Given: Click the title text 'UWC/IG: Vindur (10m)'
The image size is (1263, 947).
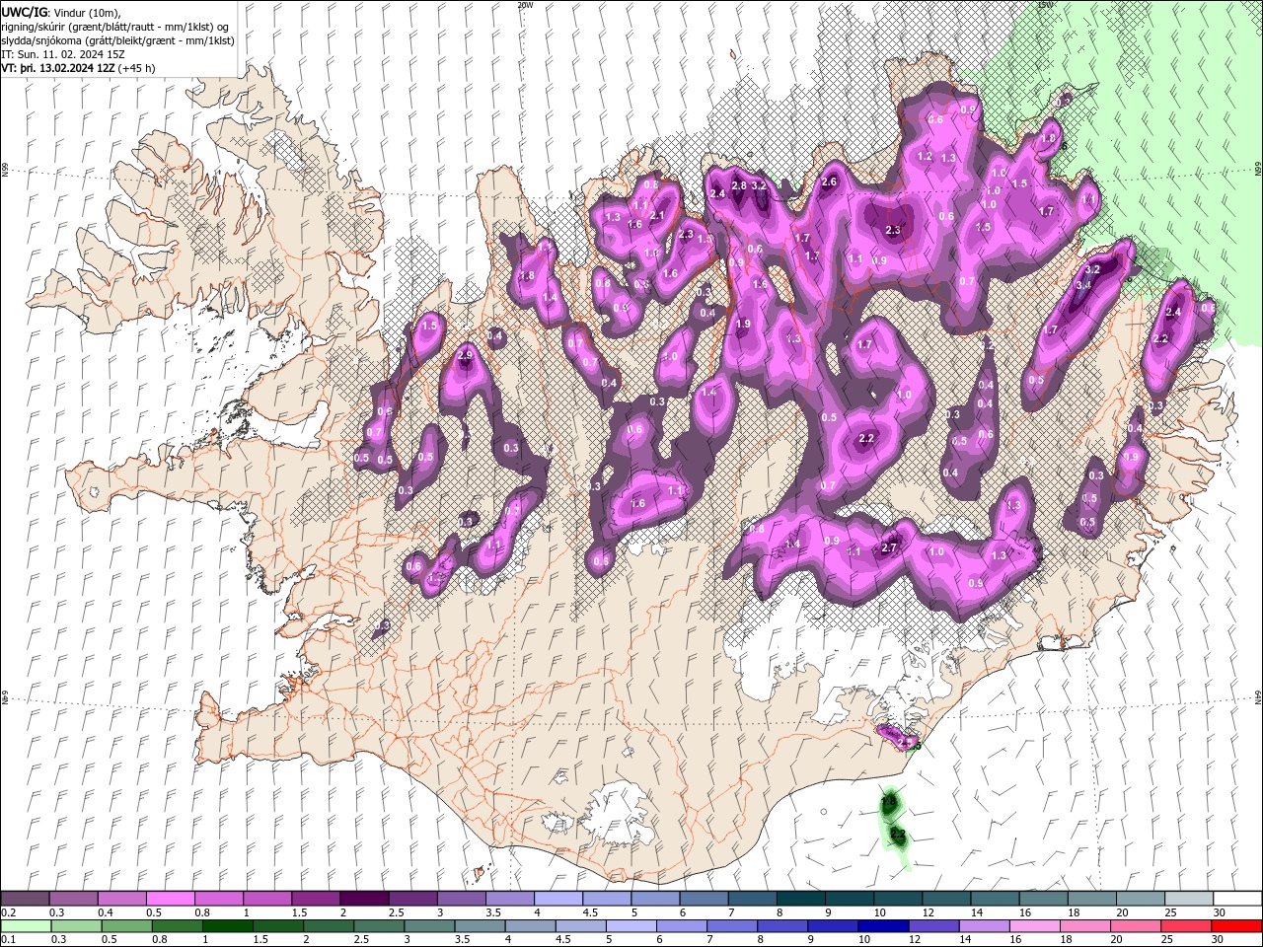Looking at the screenshot, I should coord(62,12).
